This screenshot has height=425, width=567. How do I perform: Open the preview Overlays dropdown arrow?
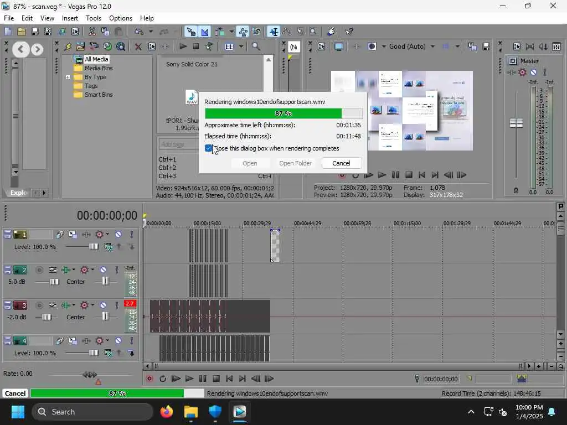tap(458, 46)
